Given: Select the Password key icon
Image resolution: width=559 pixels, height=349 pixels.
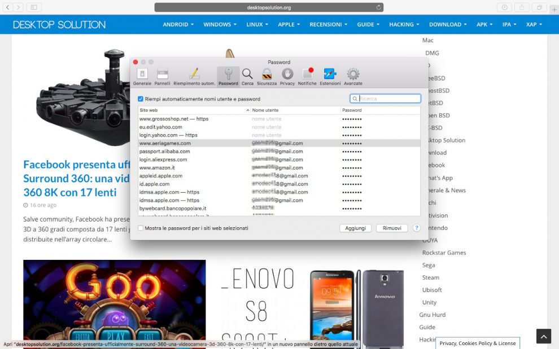Looking at the screenshot, I should [228, 77].
